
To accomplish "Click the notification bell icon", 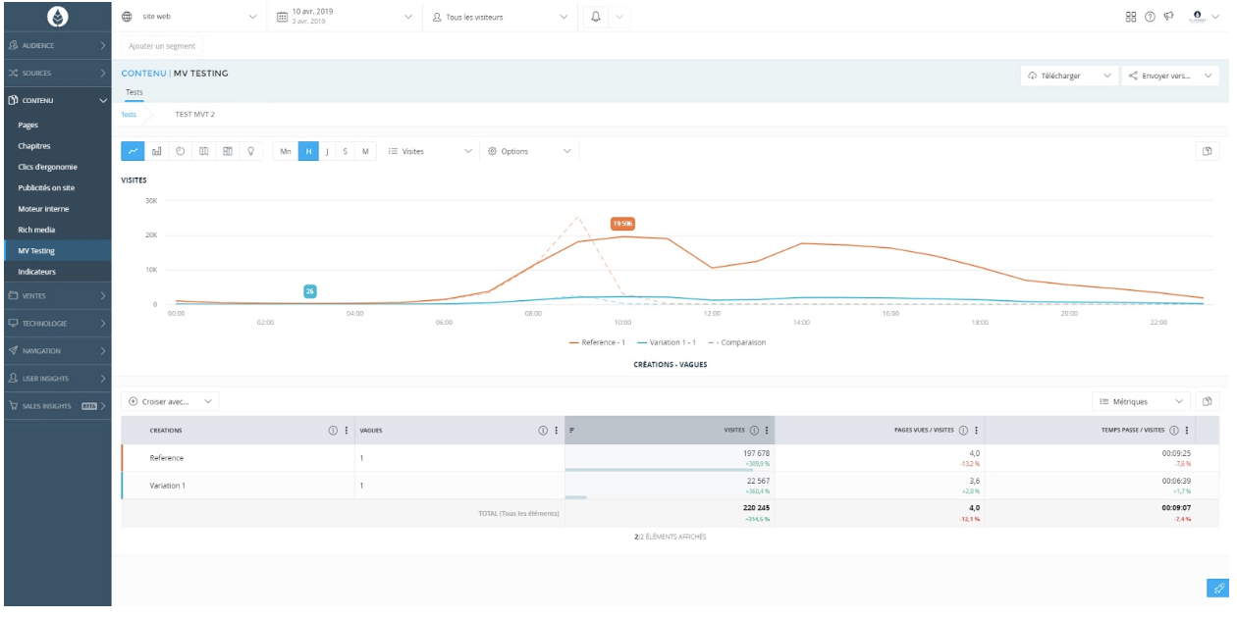I will click(596, 17).
